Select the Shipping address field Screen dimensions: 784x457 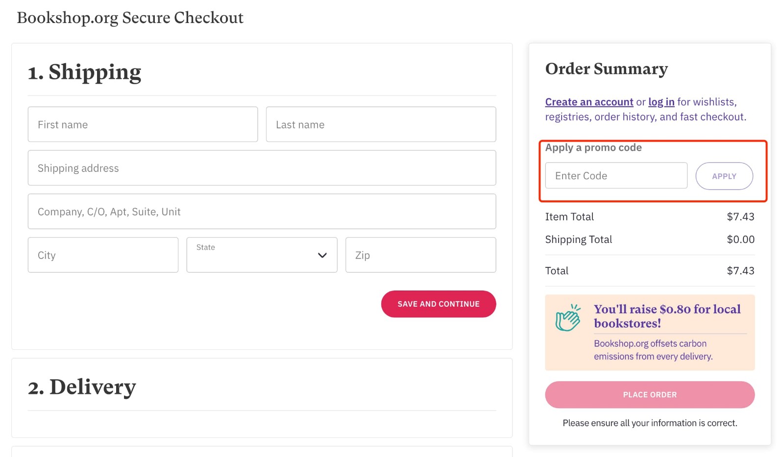pos(262,168)
